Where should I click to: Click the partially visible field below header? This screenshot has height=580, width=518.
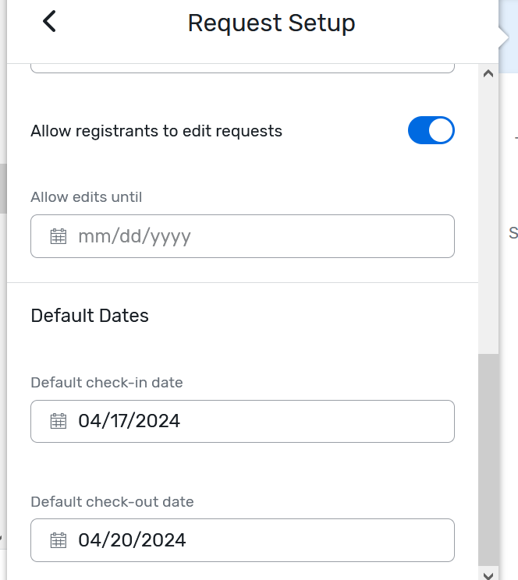(x=243, y=68)
